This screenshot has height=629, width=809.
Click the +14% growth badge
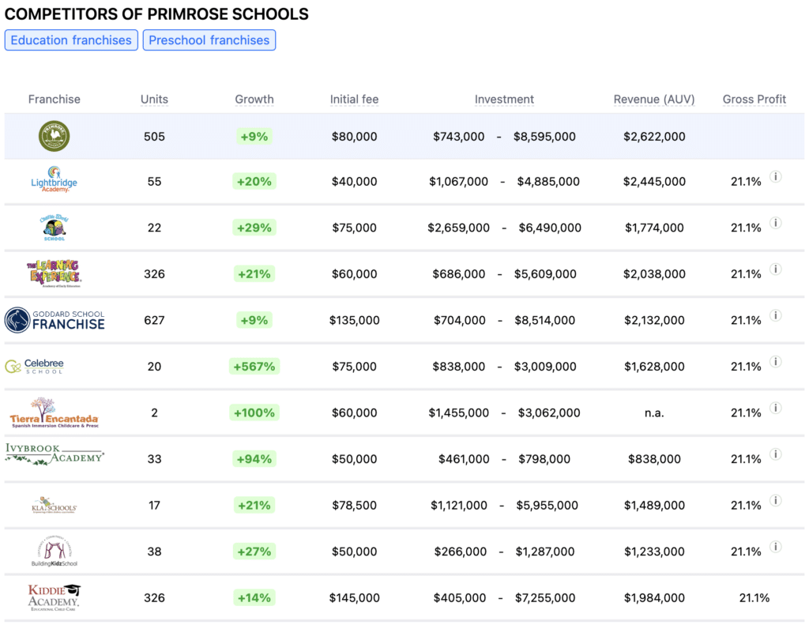tap(254, 597)
